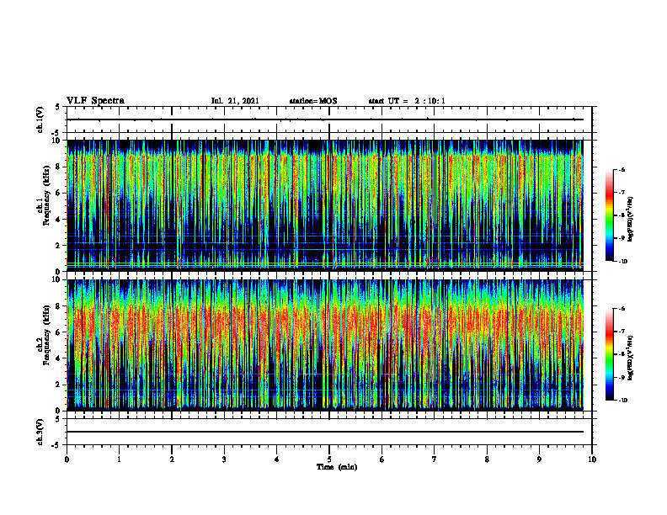The height and width of the screenshot is (515, 667).
Task: Click time tick label '7' on bottom axis
Action: pos(435,459)
